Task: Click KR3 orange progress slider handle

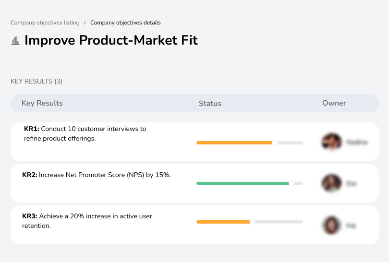Action: click(x=252, y=222)
